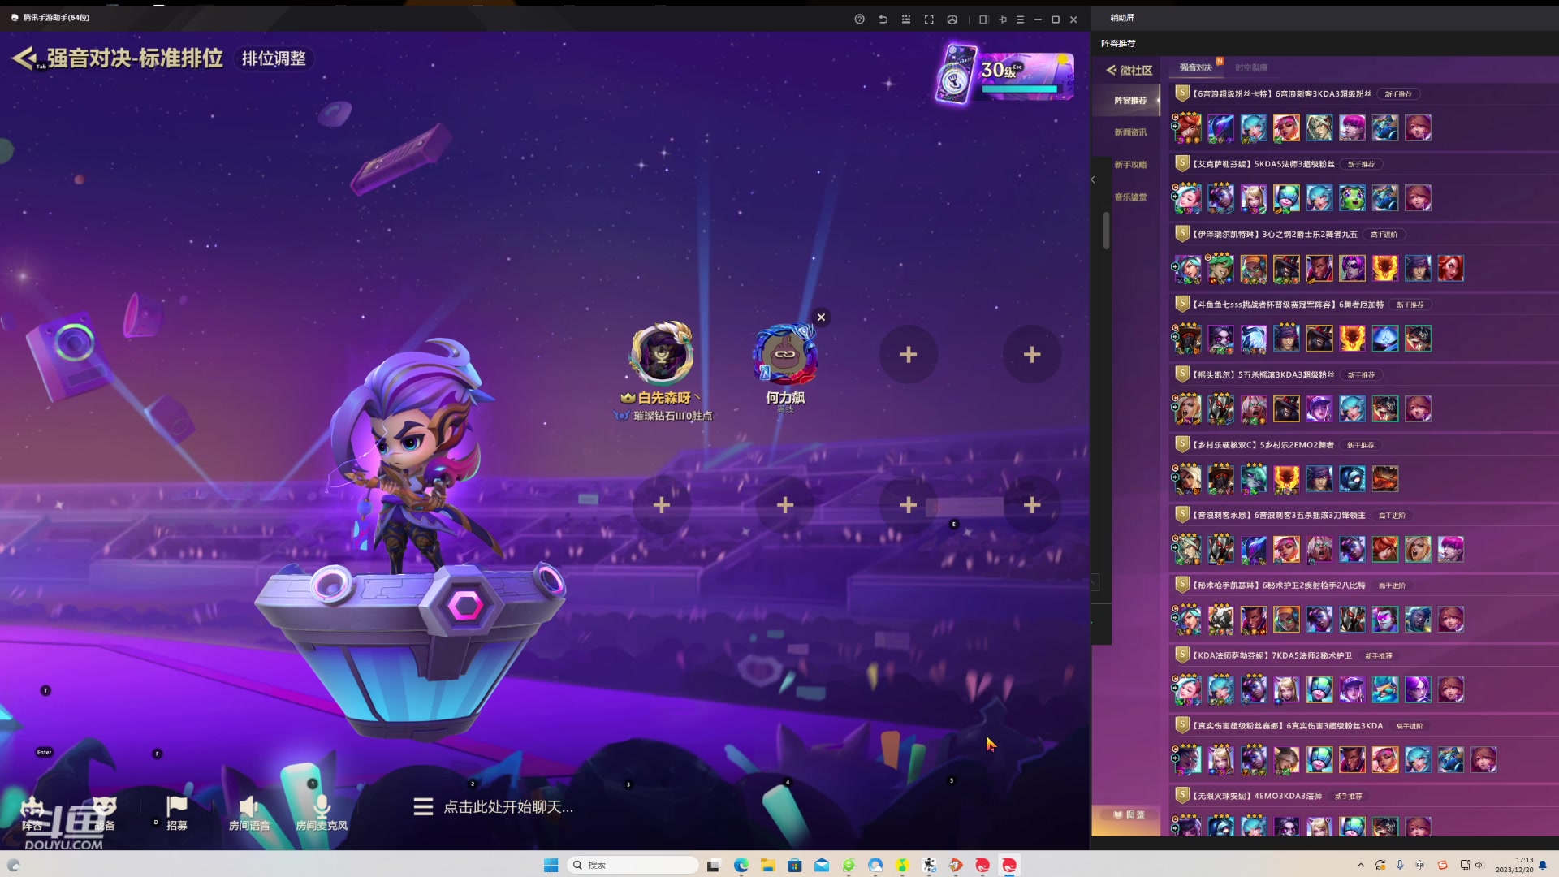Viewport: 1559px width, 877px height.
Task: Open the 排位调整 ranked adjustment button
Action: (x=274, y=58)
